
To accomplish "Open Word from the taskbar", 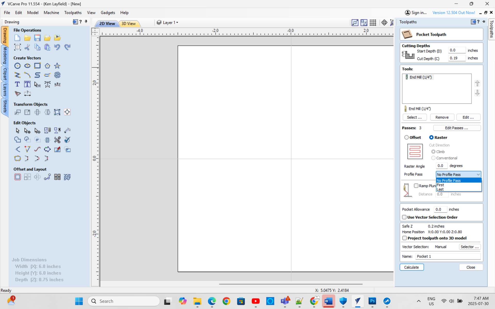I will coord(328,301).
